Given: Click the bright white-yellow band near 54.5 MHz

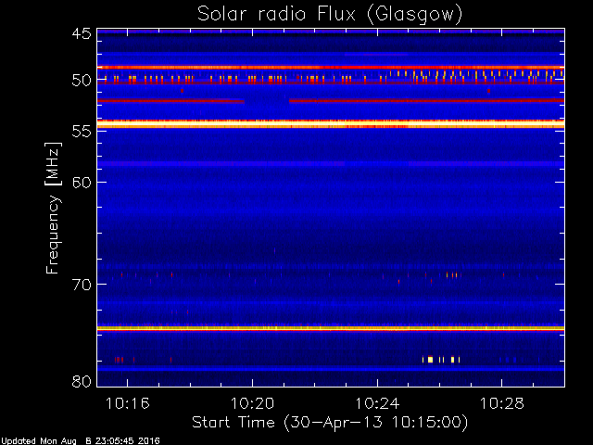Looking at the screenshot, I should 331,124.
